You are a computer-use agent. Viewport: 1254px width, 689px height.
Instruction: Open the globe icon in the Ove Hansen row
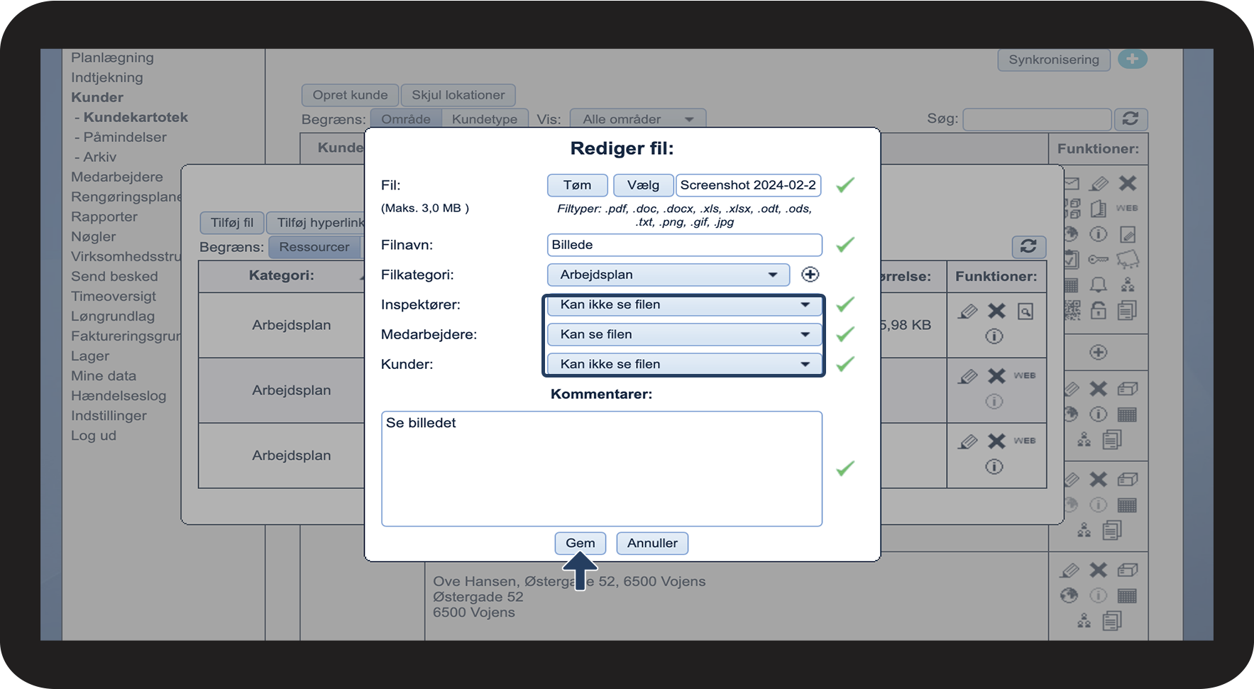click(1069, 595)
